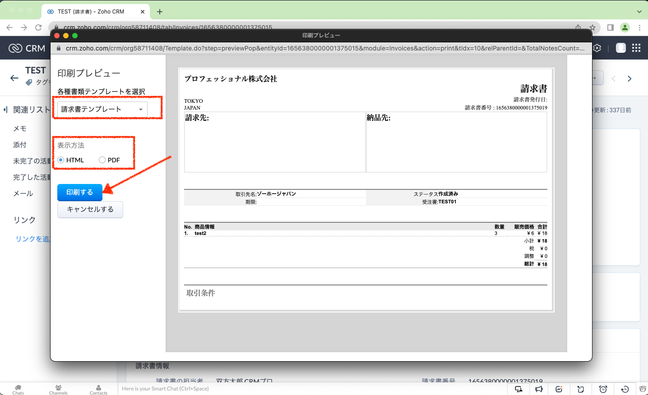The height and width of the screenshot is (395, 648).
Task: Collapse the 関連リスト related list sidebar
Action: (5, 110)
